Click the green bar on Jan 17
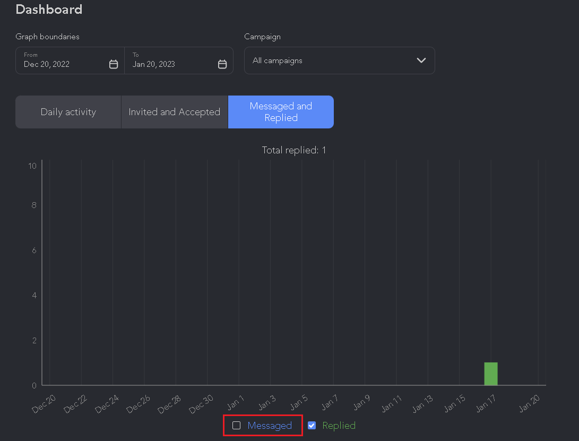Image resolution: width=579 pixels, height=441 pixels. tap(490, 373)
